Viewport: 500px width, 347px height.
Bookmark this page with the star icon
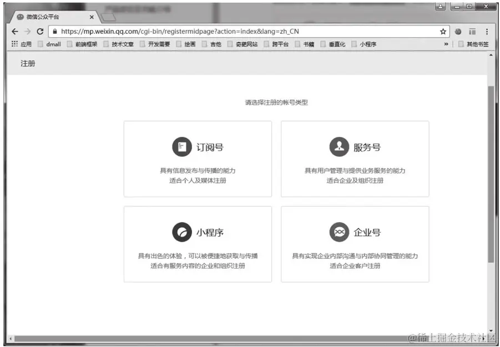click(x=443, y=31)
